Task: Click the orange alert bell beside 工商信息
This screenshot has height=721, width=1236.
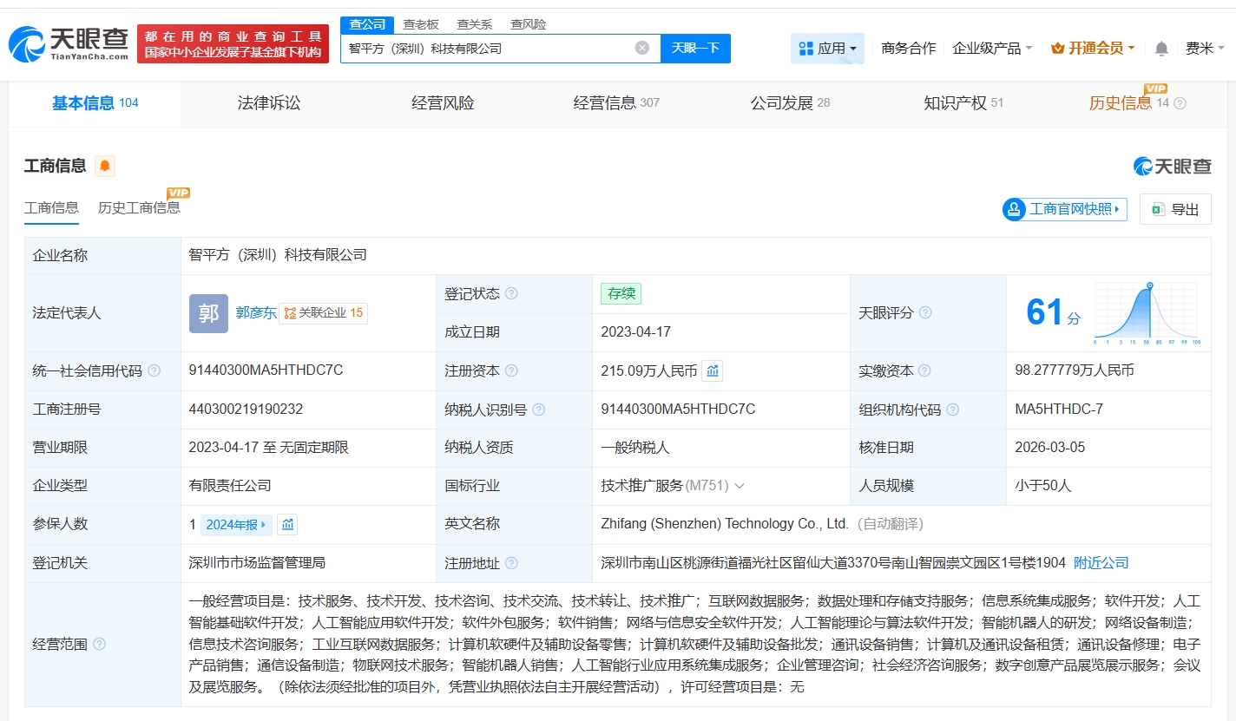Action: tap(105, 166)
